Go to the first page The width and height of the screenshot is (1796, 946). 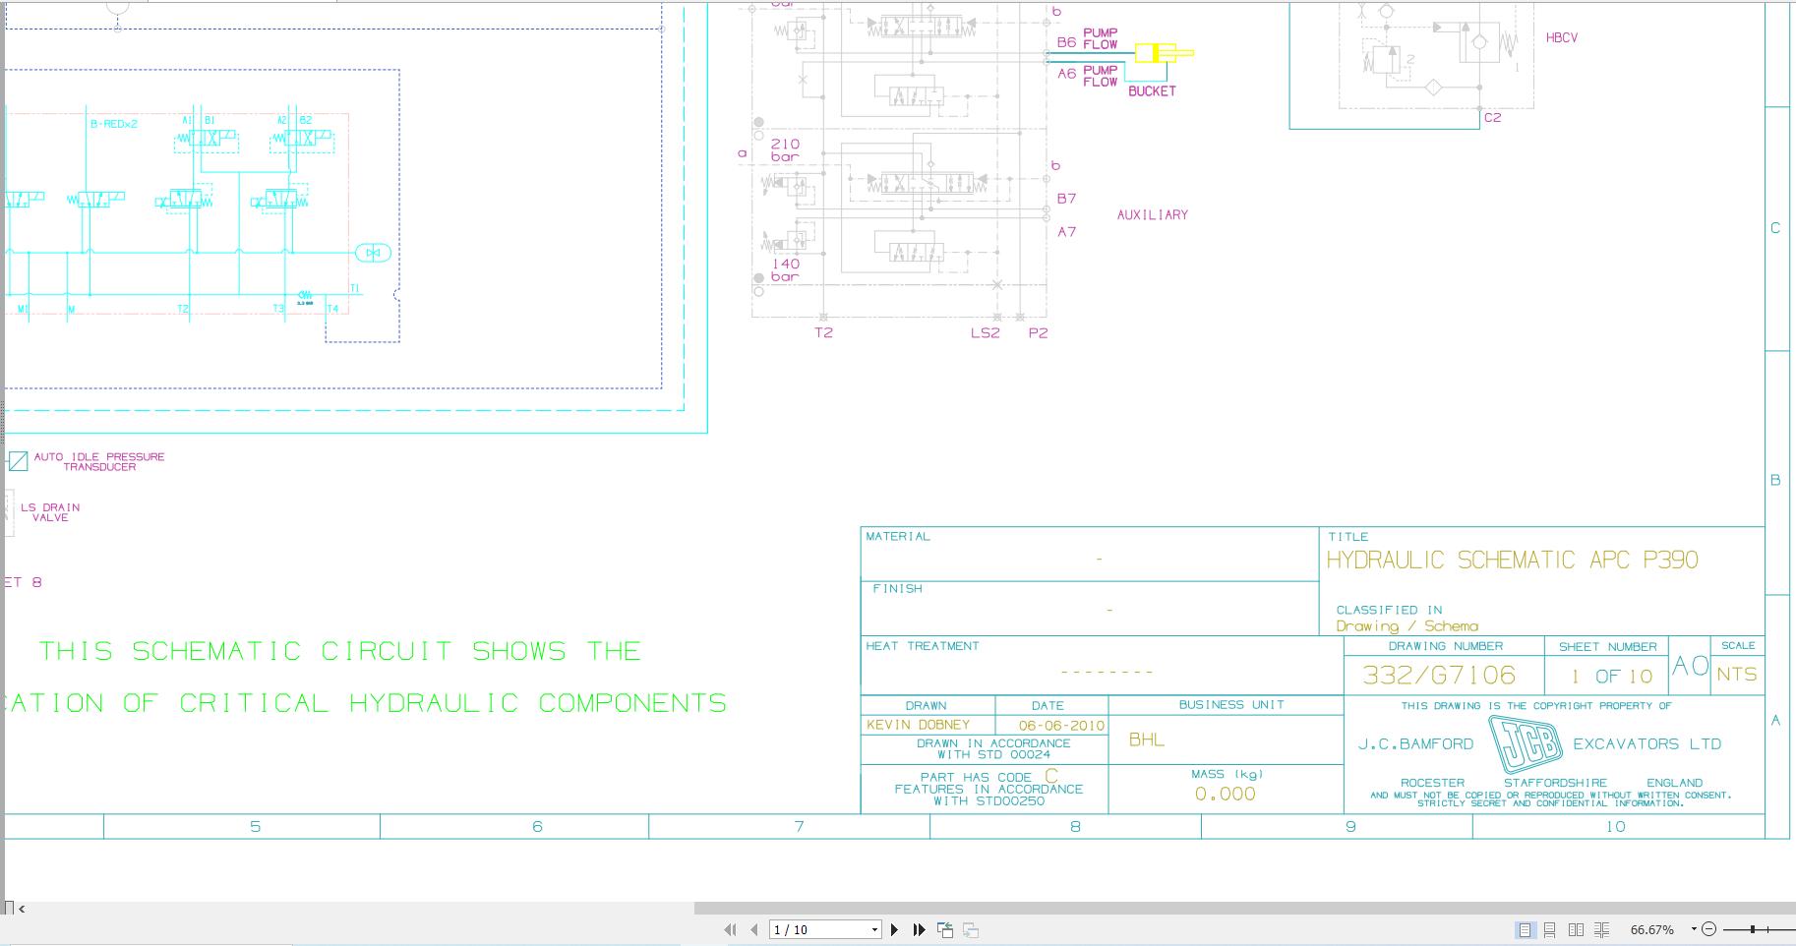click(730, 929)
